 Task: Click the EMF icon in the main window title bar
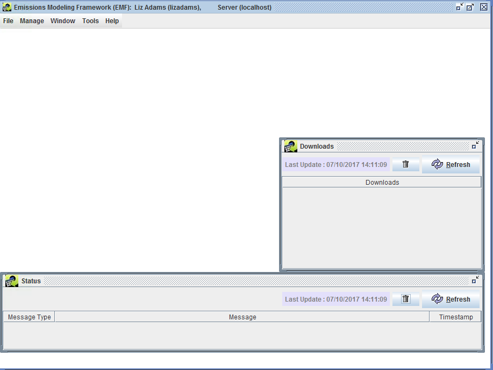6,7
